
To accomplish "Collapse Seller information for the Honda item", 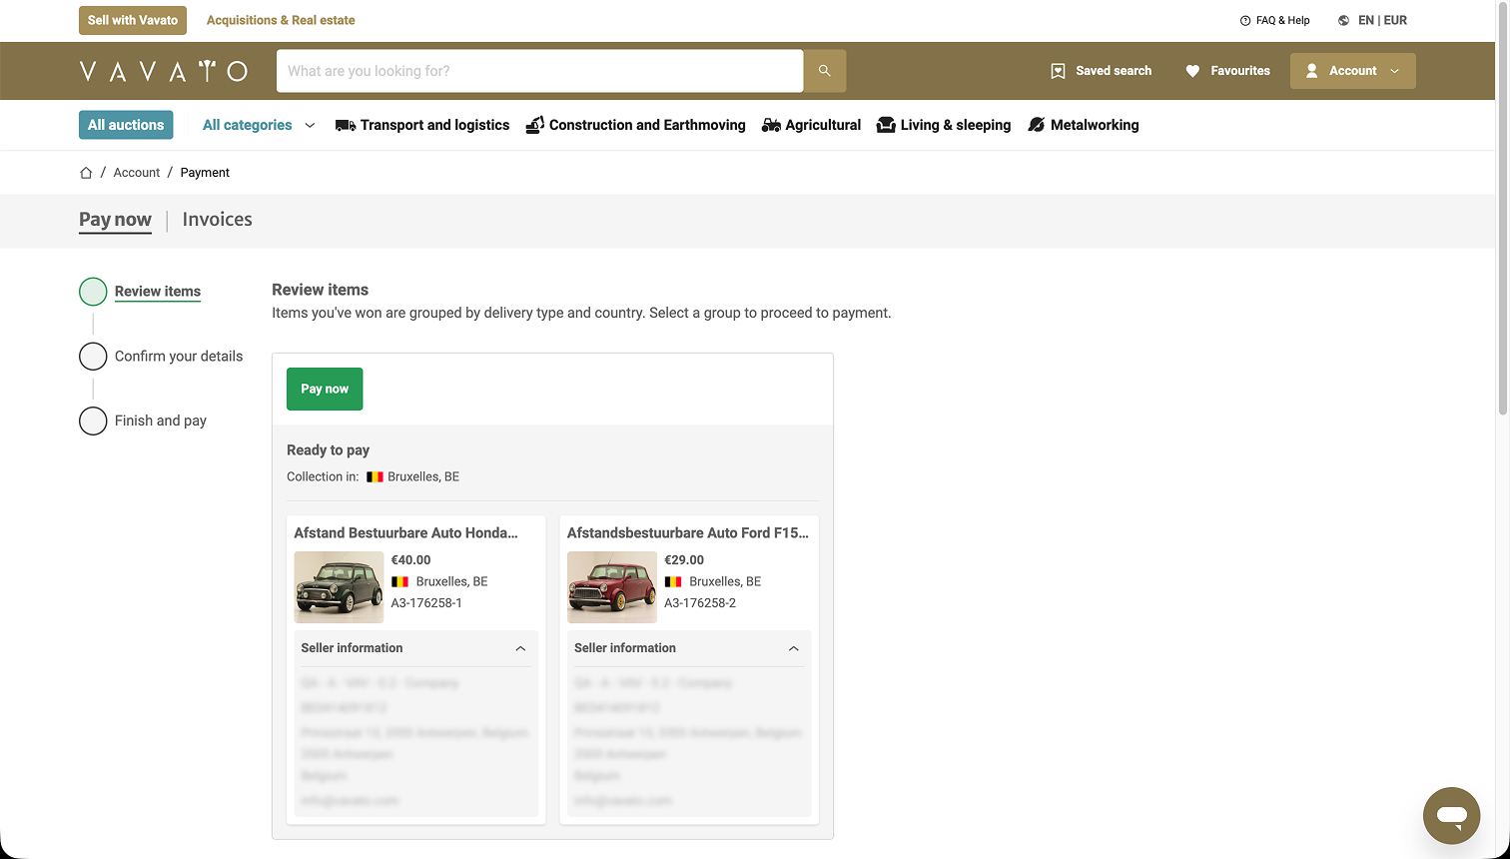I will (x=520, y=648).
